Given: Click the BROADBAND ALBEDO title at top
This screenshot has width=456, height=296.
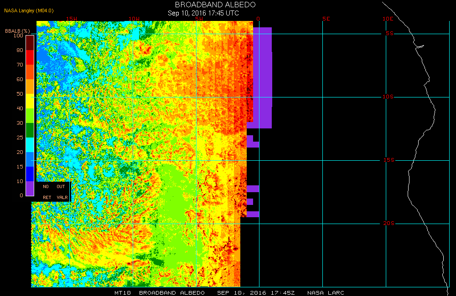Looking at the screenshot, I should click(215, 5).
